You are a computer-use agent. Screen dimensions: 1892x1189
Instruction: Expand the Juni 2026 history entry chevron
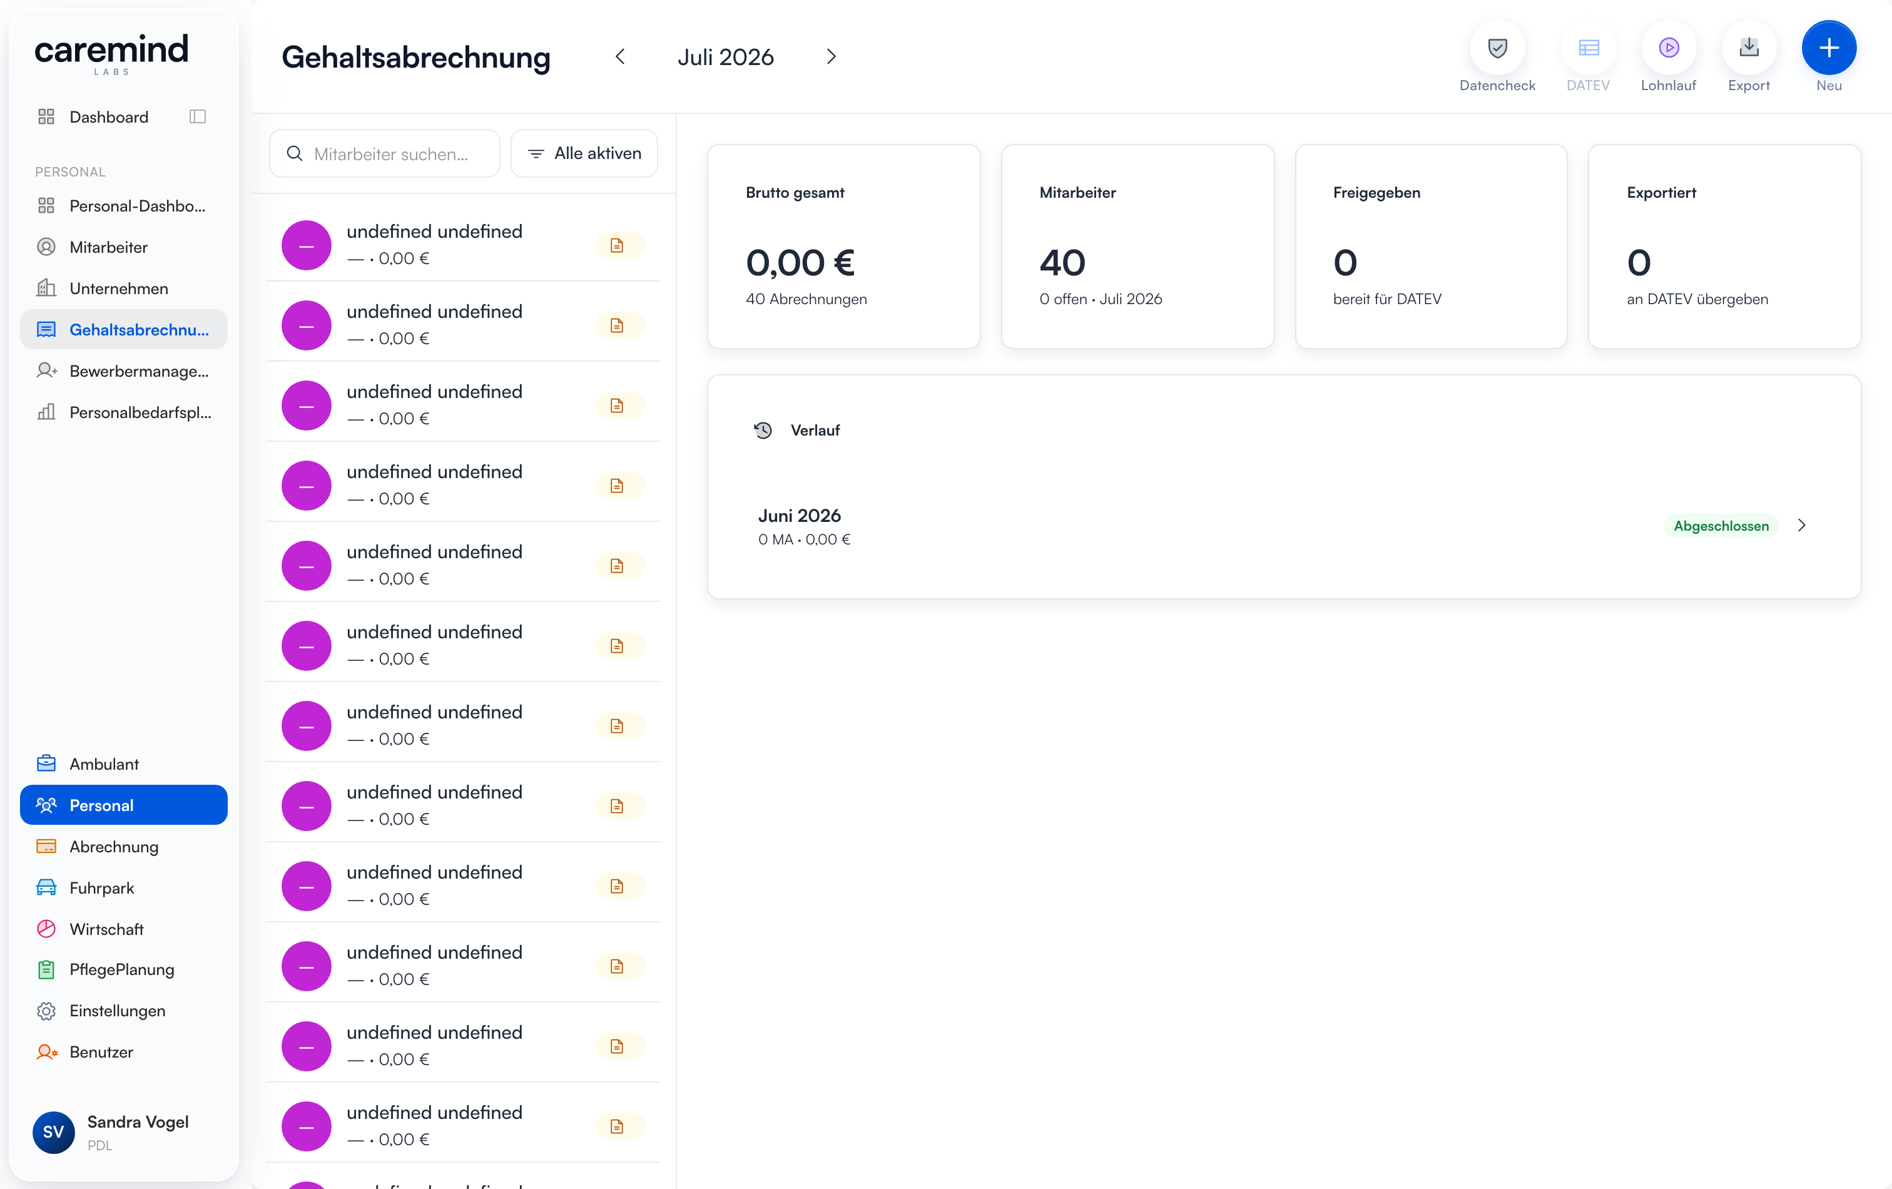1802,525
